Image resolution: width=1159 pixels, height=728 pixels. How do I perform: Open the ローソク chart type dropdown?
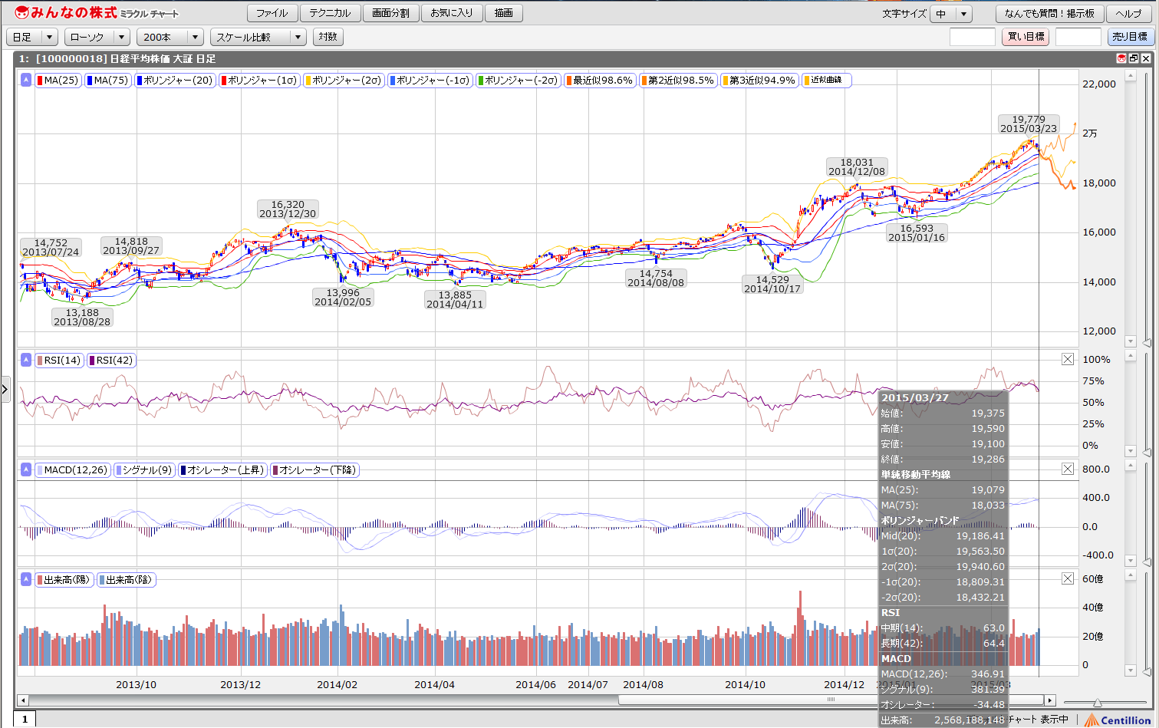point(97,37)
